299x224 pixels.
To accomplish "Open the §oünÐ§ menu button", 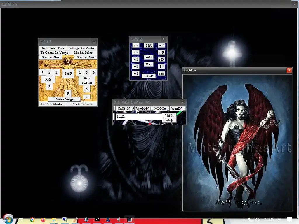I will click(x=176, y=108).
